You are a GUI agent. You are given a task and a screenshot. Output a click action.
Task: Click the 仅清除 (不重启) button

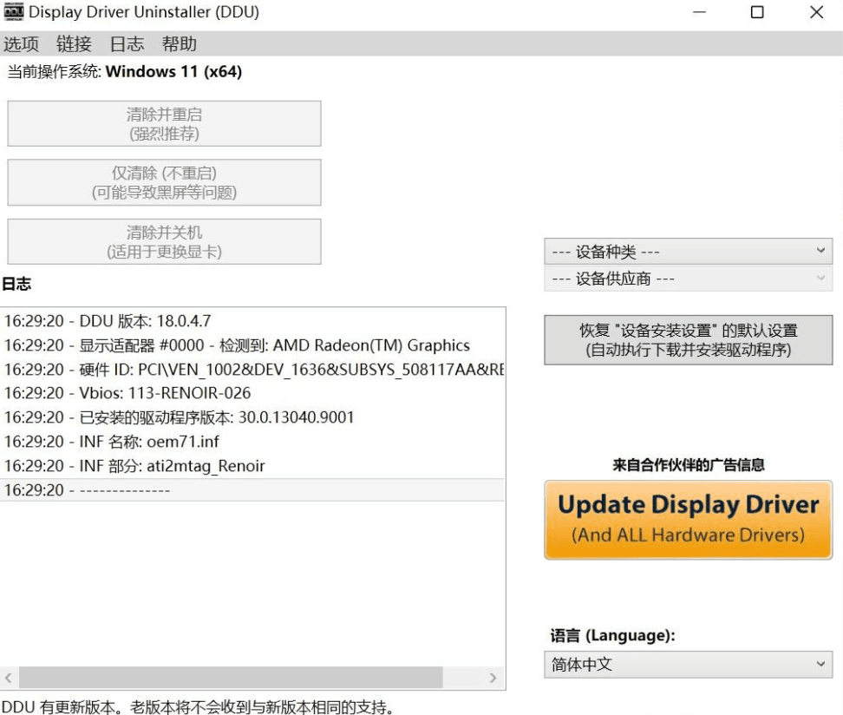[x=164, y=182]
